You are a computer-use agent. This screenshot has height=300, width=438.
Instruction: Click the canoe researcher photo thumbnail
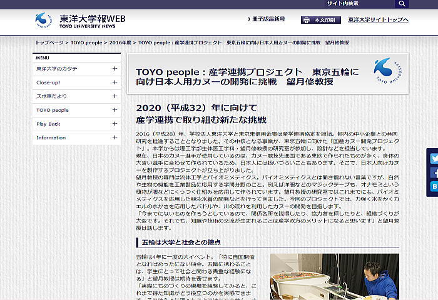tap(334, 276)
